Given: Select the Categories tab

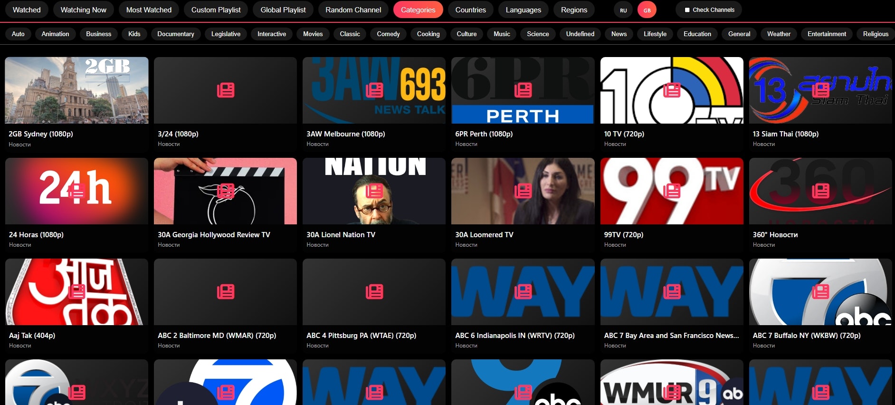Looking at the screenshot, I should tap(418, 10).
